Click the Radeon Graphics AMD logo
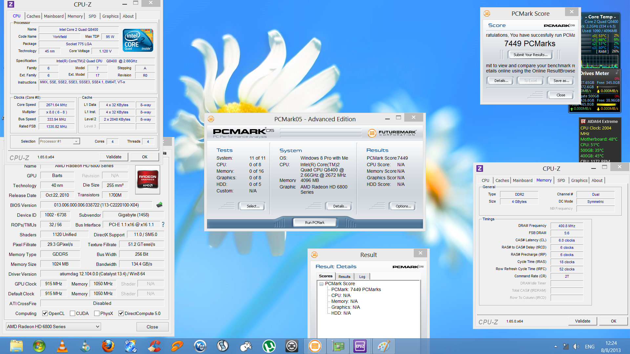Image resolution: width=630 pixels, height=354 pixels. point(148,179)
